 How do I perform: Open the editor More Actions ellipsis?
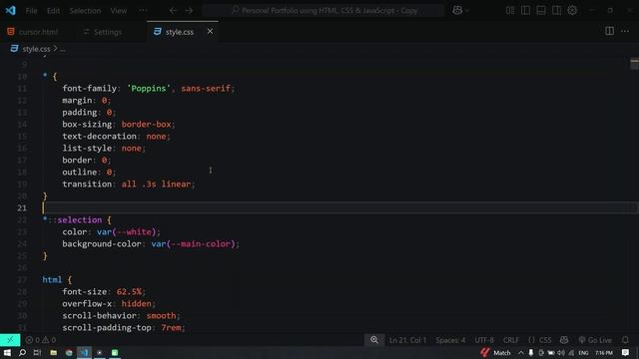pos(625,31)
